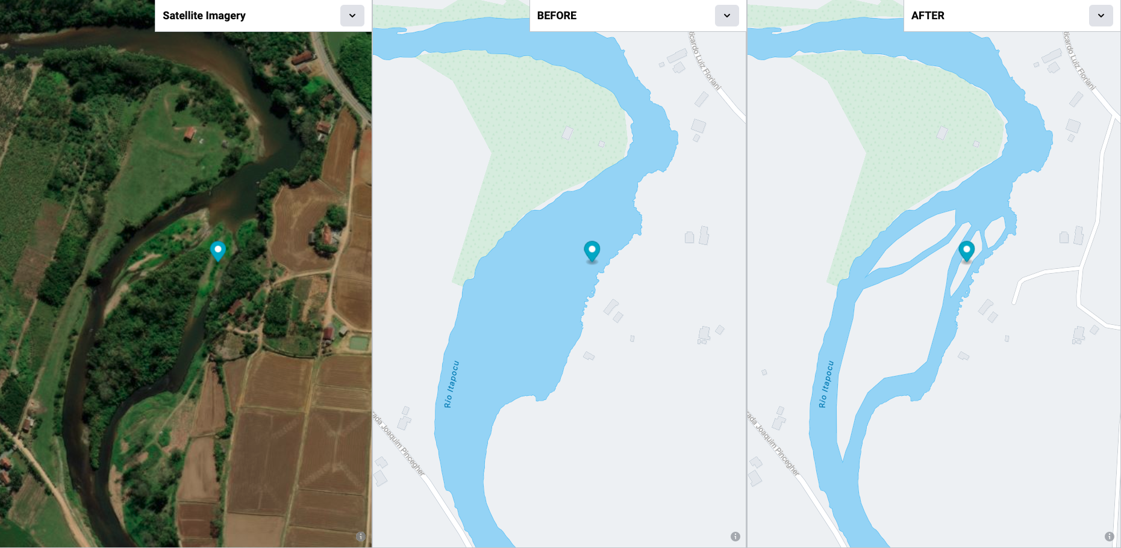The width and height of the screenshot is (1121, 548).
Task: Select the Satellite Imagery panel title
Action: coord(204,16)
